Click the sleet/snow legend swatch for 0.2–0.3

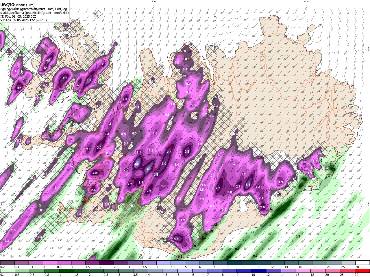pos(7,263)
